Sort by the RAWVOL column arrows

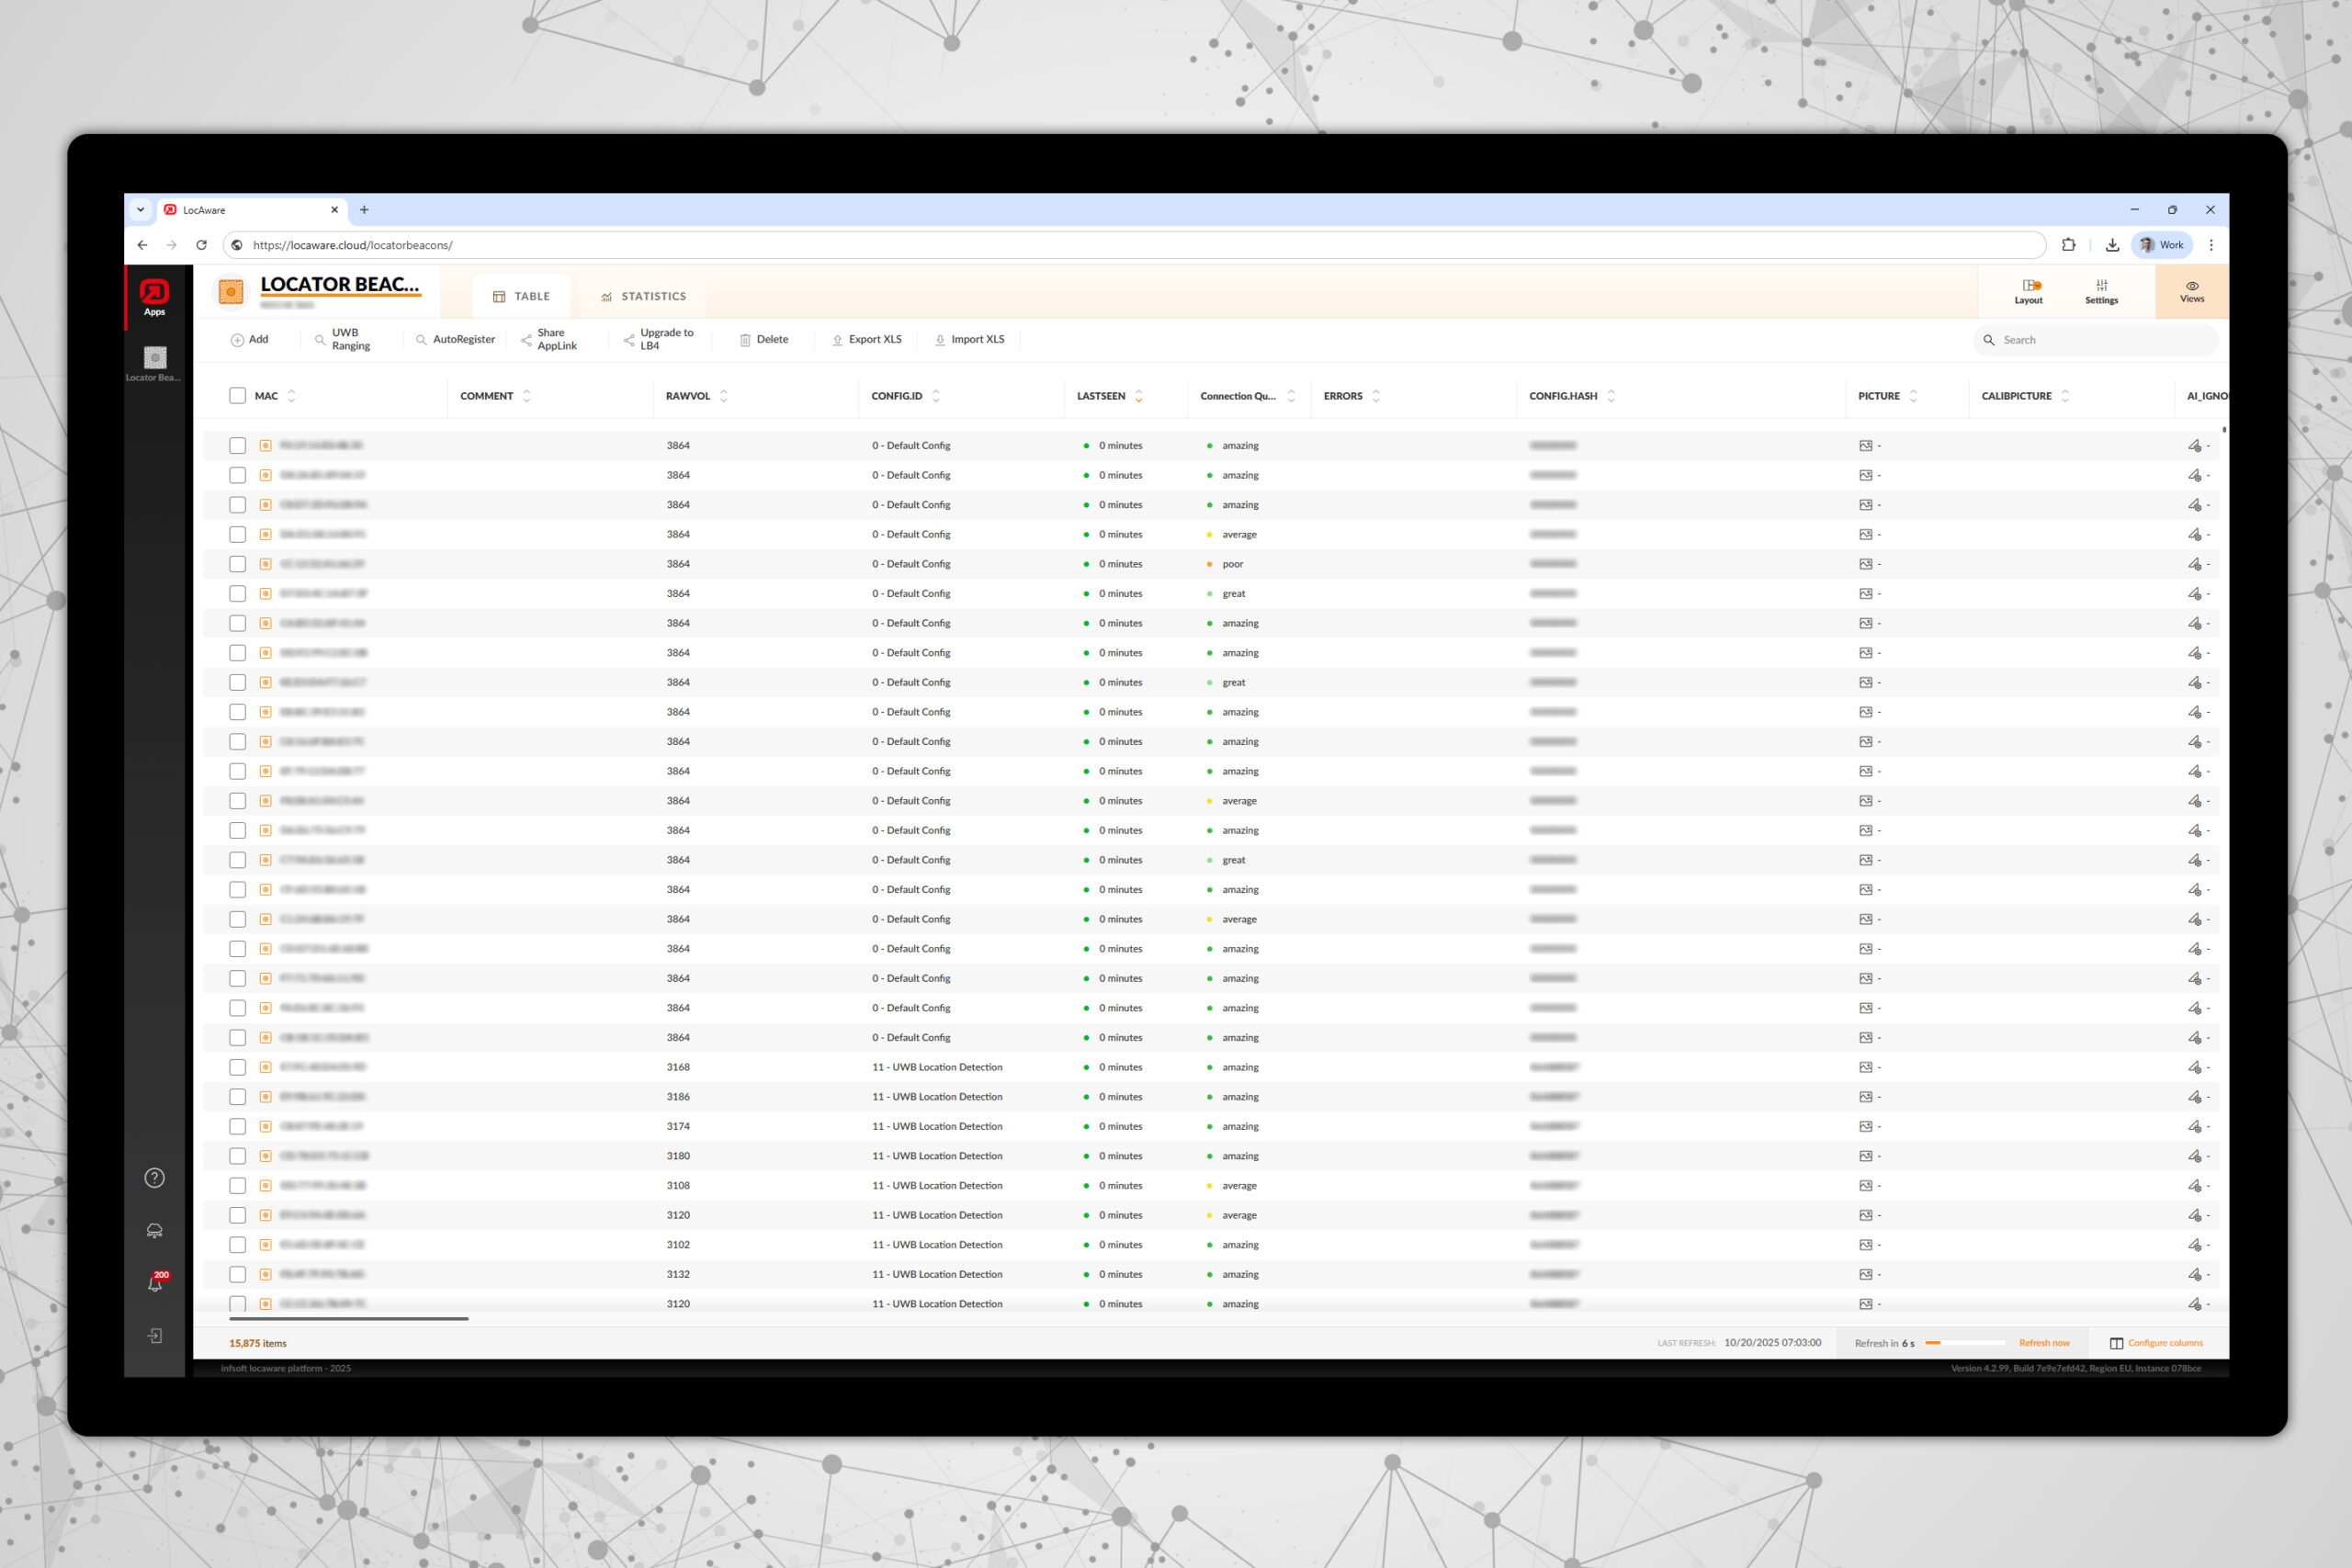724,396
